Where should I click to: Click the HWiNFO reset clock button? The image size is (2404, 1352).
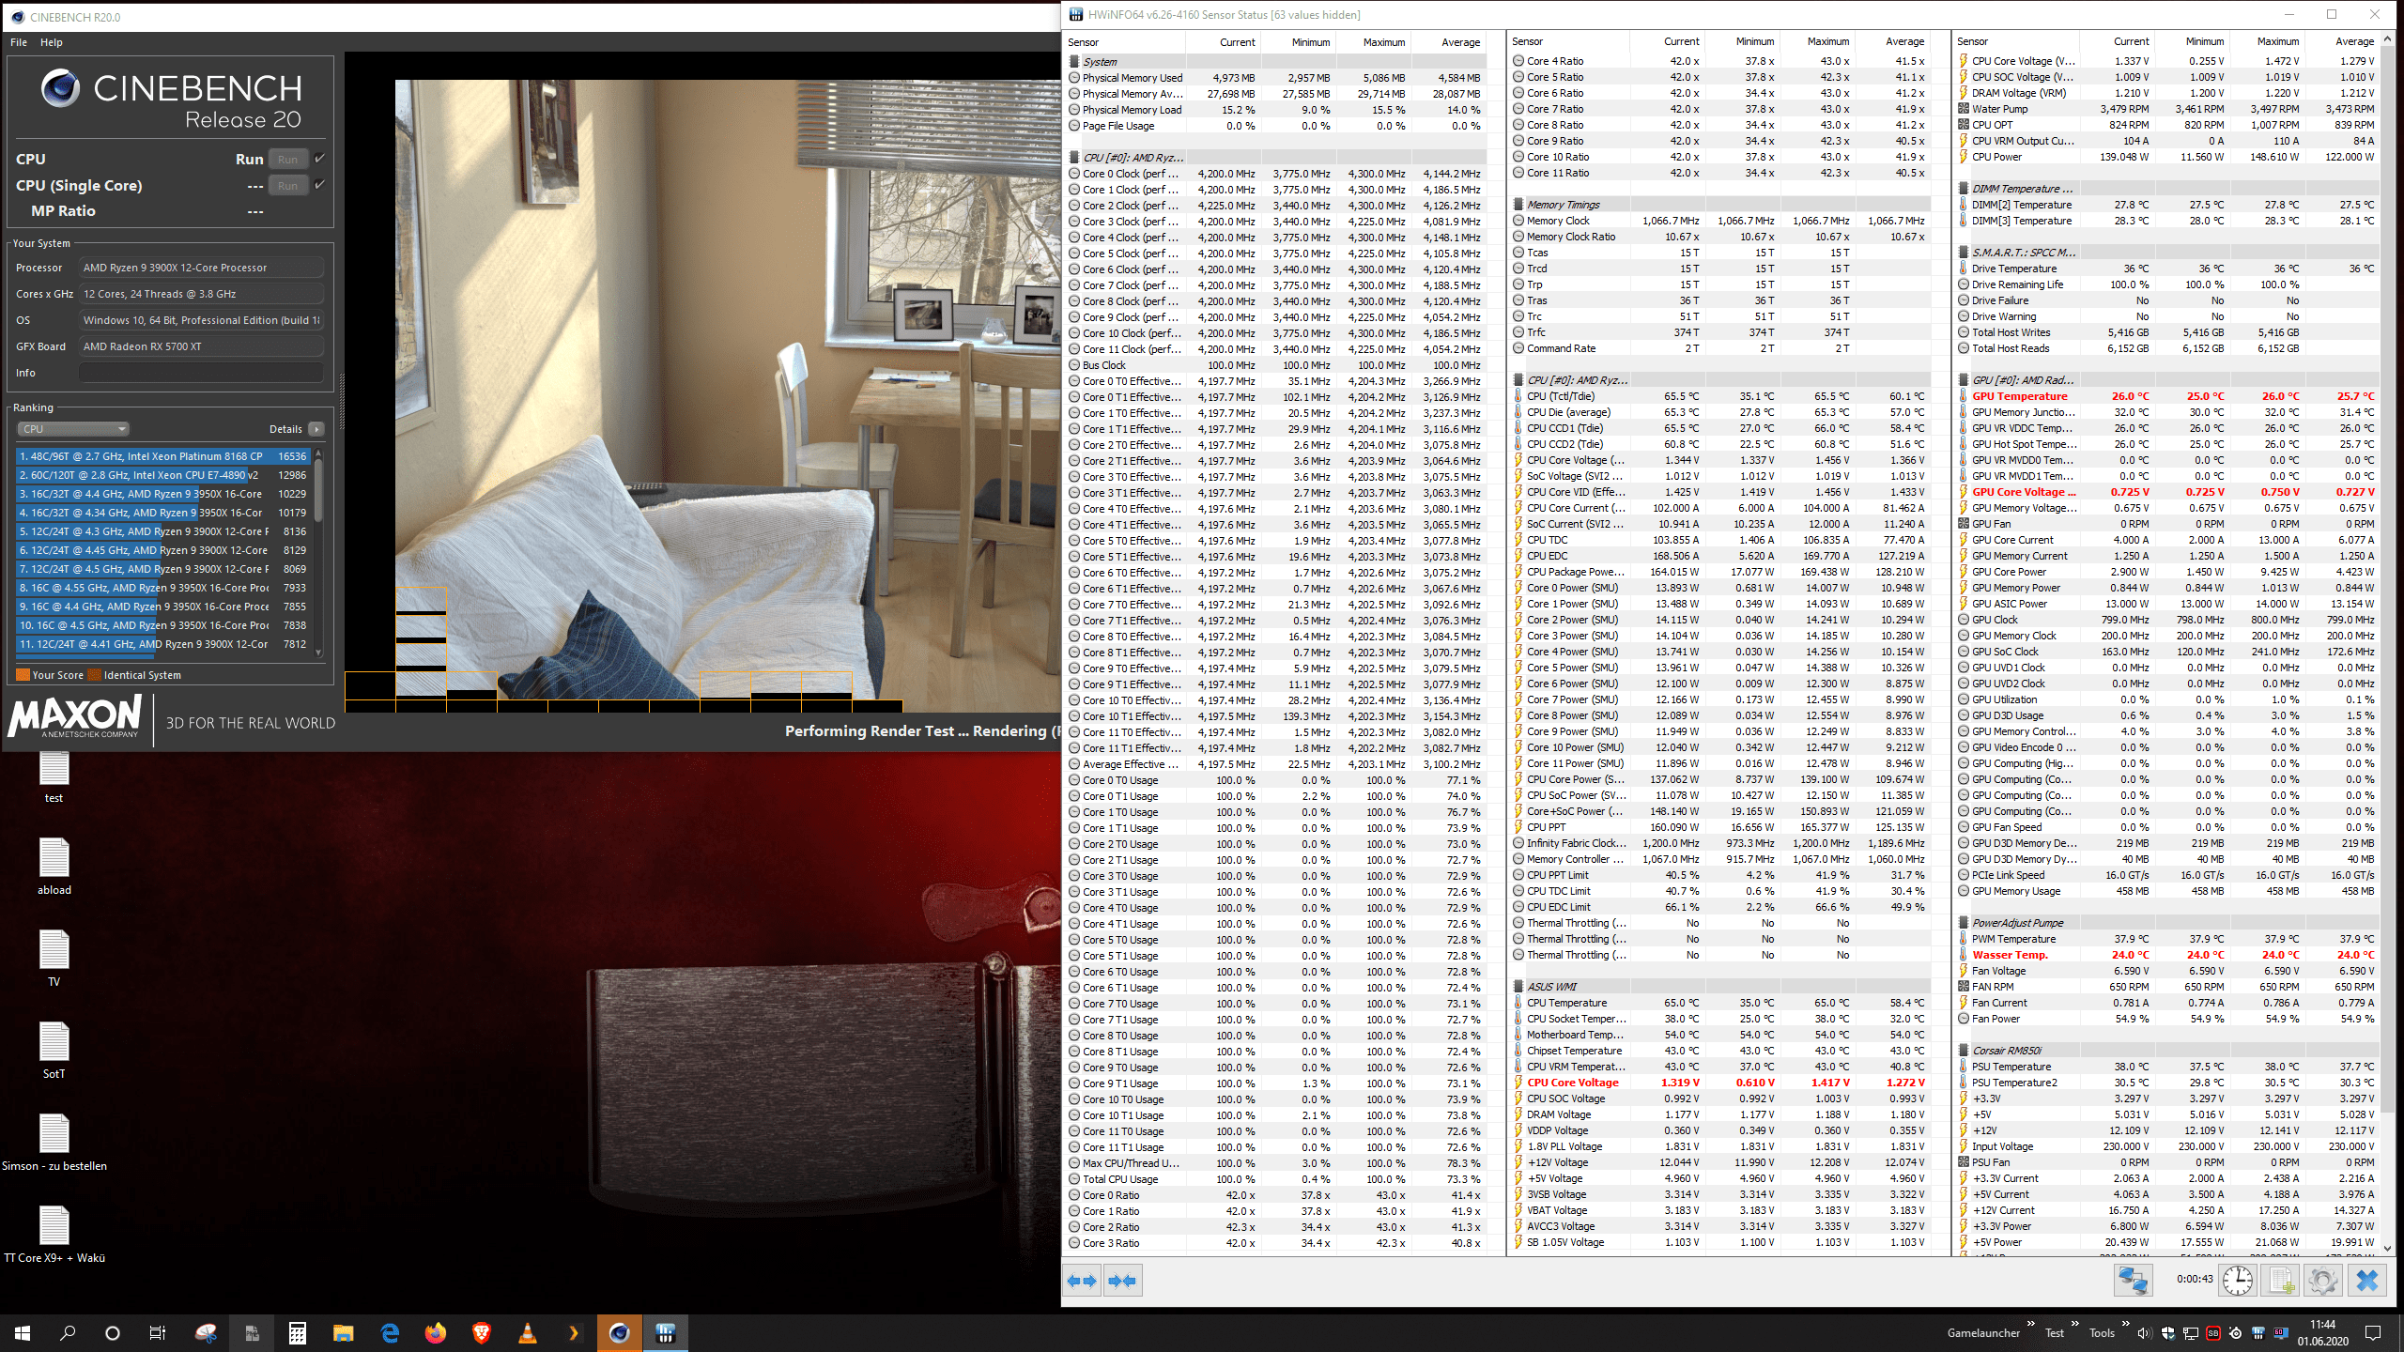coord(2237,1281)
